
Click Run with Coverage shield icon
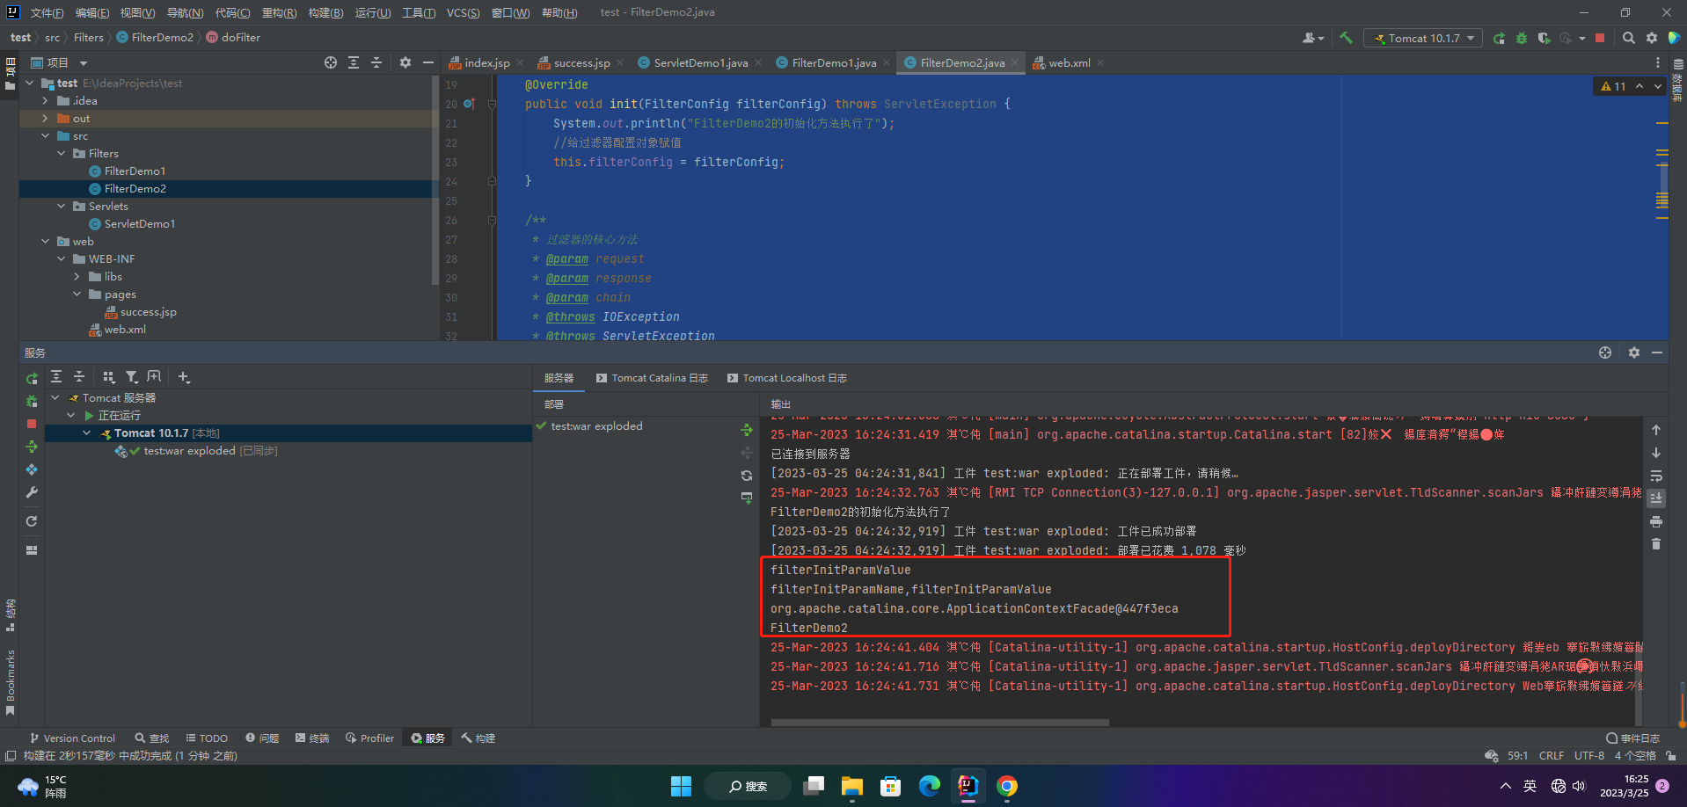(1544, 38)
